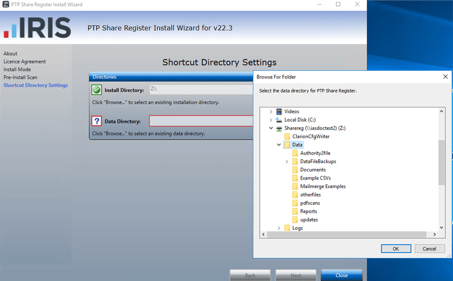453x281 pixels.
Task: Click the empty Data Directory field
Action: (201, 121)
